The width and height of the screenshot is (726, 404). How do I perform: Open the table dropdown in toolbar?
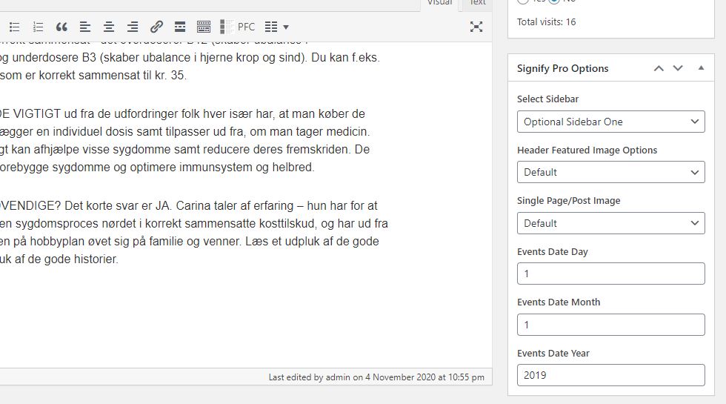pos(276,27)
